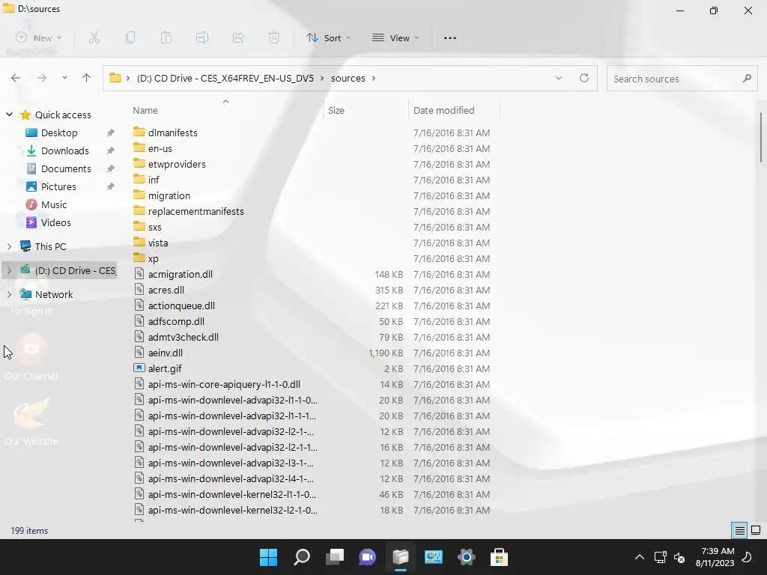
Task: Open Windows Start menu
Action: (268, 557)
